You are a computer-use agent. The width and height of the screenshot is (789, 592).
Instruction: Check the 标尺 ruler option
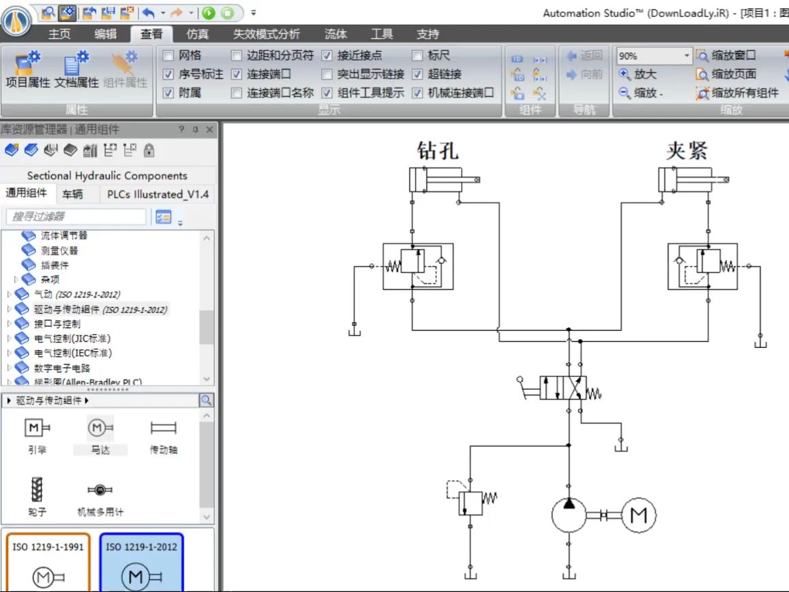tap(417, 56)
